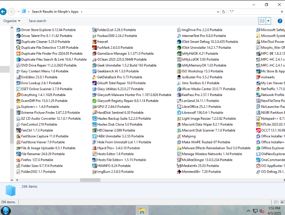Select McAfeeStinger 13.0.0.234 Portable
Screen dimensions: 285x215
tap(205, 160)
